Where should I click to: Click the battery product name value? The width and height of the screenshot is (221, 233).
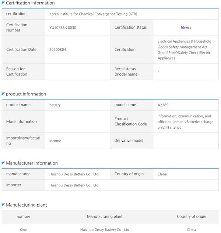click(55, 105)
